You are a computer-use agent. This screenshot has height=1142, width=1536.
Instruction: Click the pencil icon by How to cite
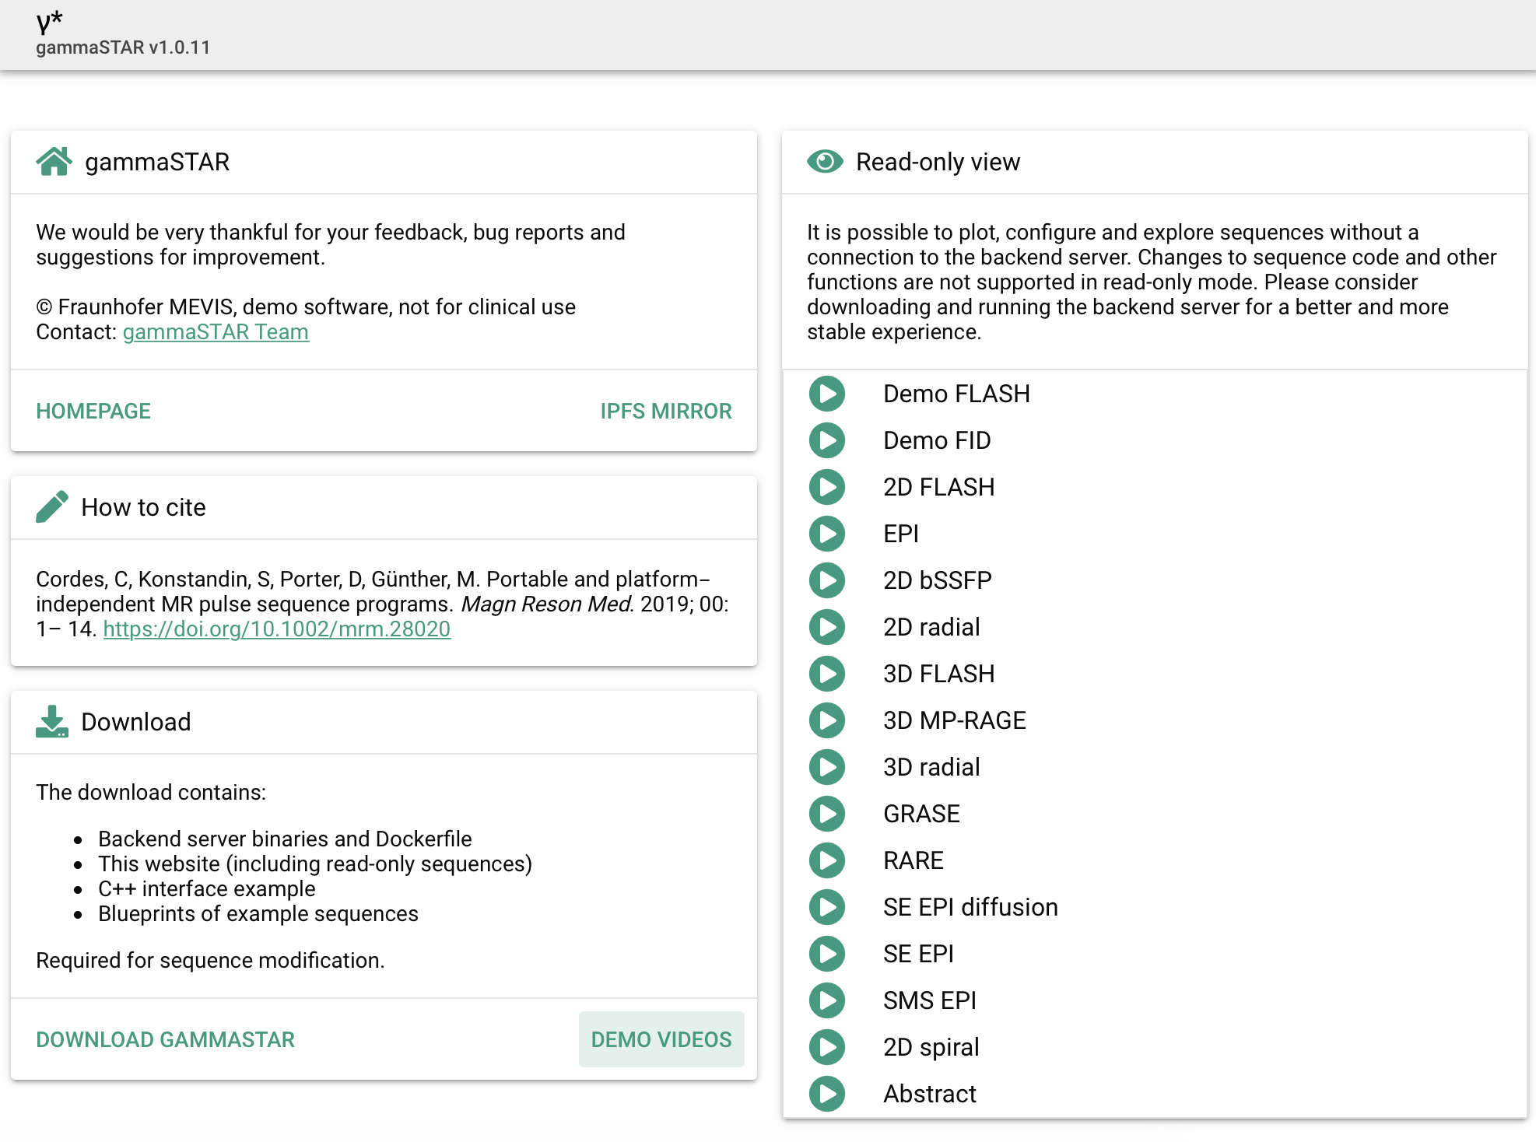52,507
